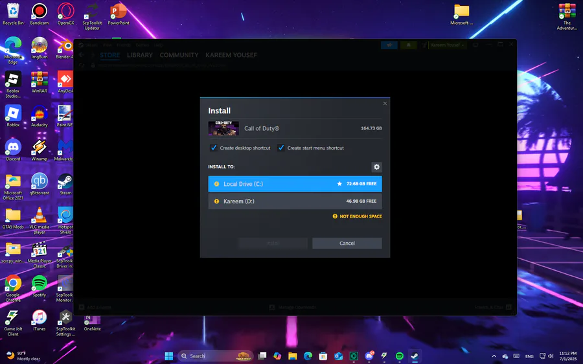Open the WinRAR desktop icon

tap(40, 82)
